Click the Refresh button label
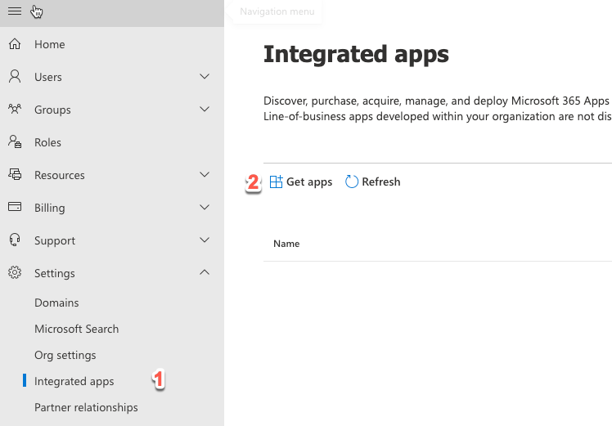This screenshot has height=426, width=612. [381, 182]
